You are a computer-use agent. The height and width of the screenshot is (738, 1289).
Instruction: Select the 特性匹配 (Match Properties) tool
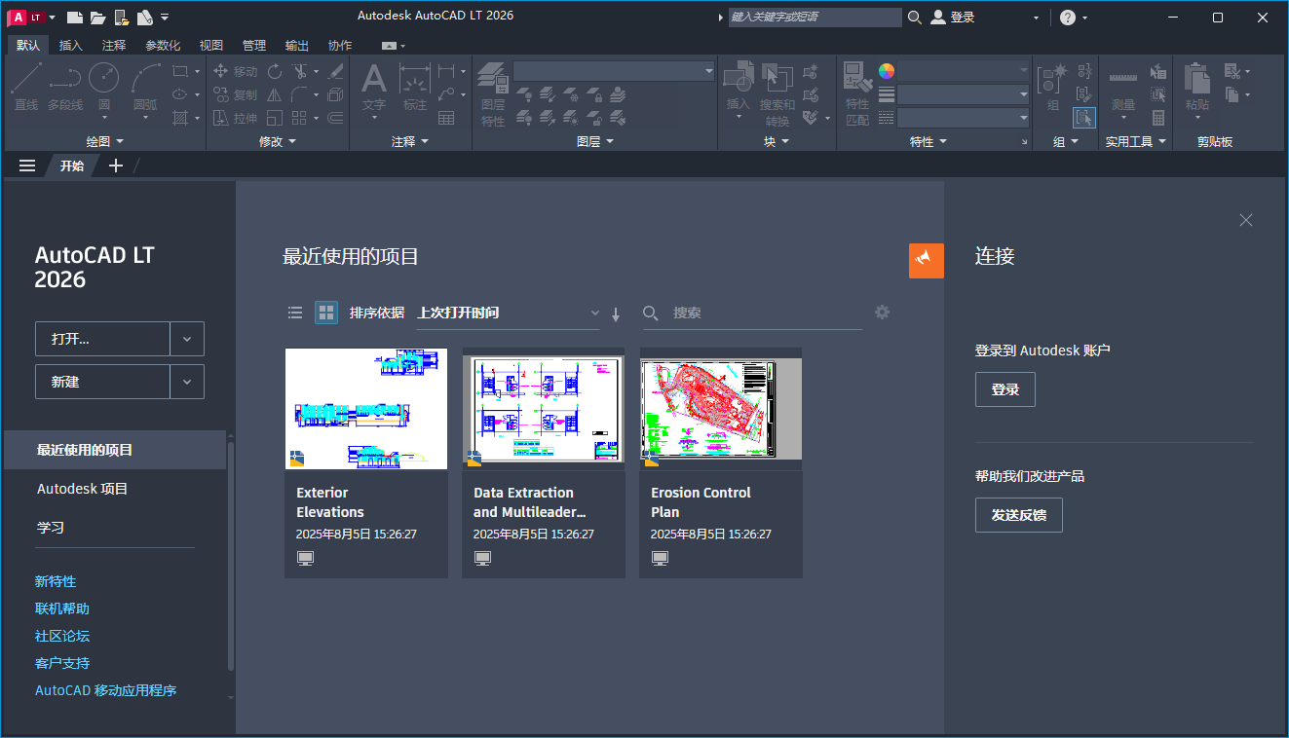coord(856,86)
